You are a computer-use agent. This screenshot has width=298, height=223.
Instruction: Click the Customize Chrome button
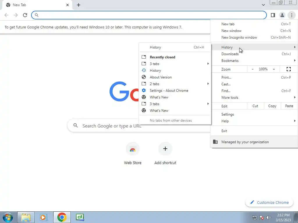click(x=269, y=202)
